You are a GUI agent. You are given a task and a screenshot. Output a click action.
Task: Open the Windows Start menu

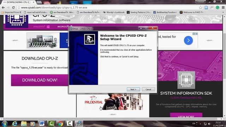pos(5,124)
